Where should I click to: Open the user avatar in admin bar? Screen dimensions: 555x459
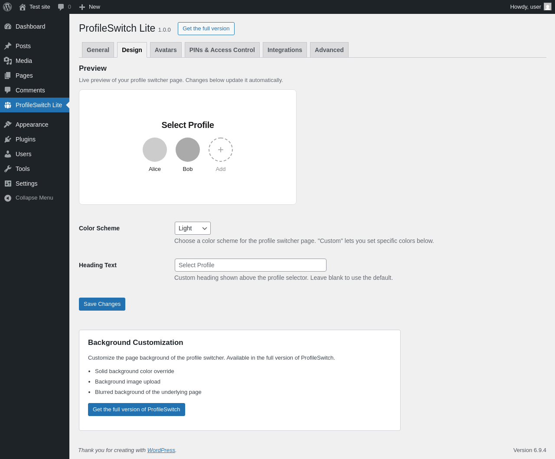pyautogui.click(x=548, y=7)
